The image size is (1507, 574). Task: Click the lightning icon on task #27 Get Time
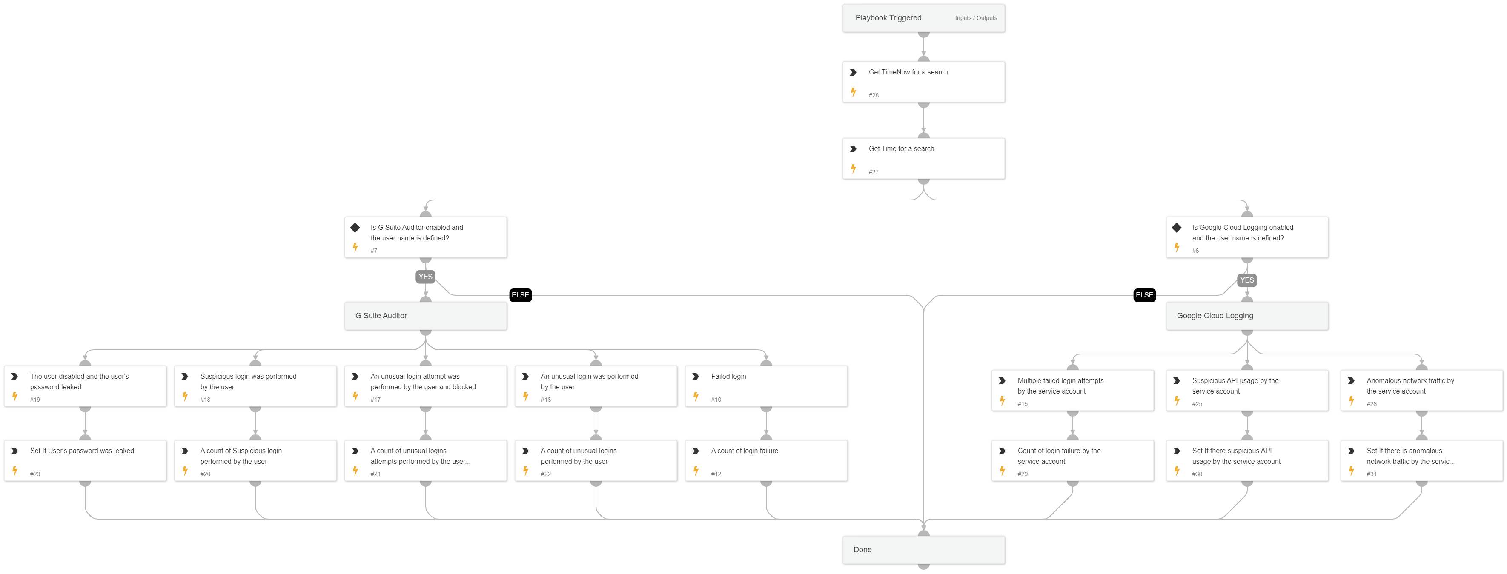pyautogui.click(x=854, y=168)
